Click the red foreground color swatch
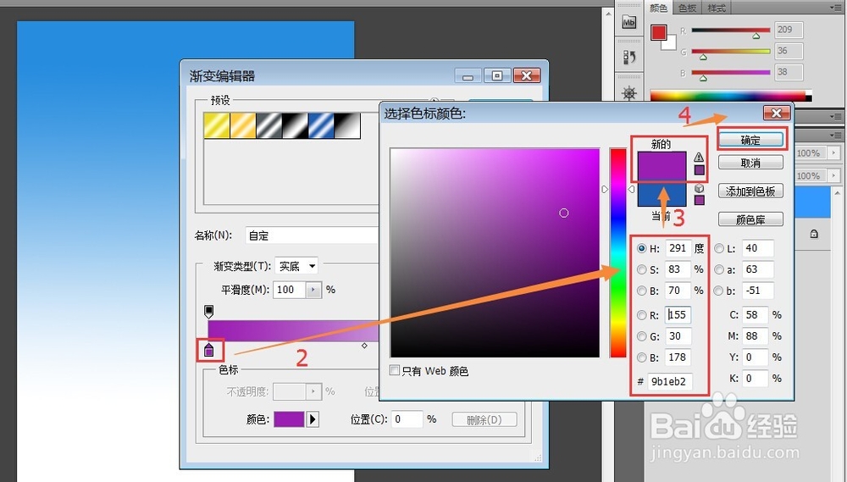 [658, 32]
